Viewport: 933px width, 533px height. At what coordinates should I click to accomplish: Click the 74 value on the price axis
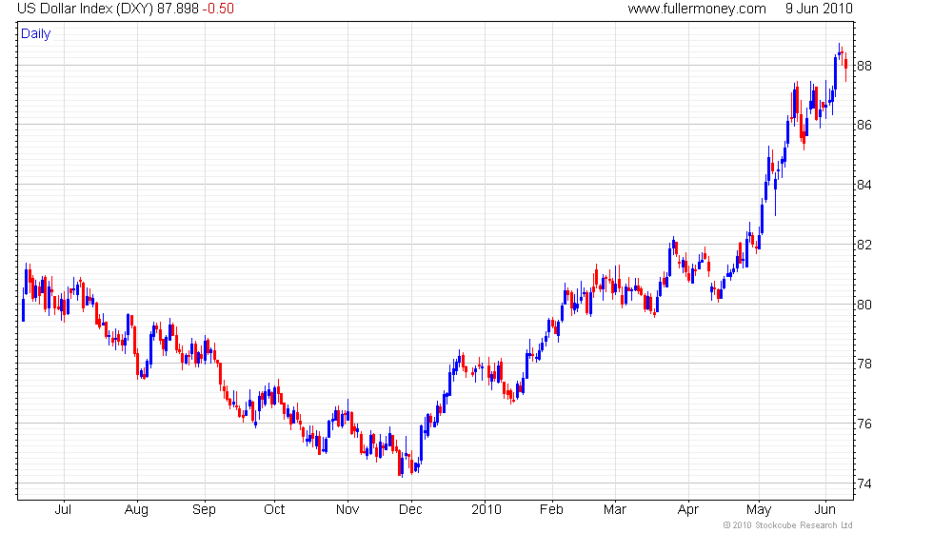(864, 484)
